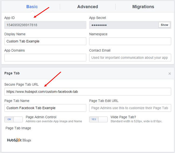Focus the Page Tab Edit URL field

click(x=130, y=108)
